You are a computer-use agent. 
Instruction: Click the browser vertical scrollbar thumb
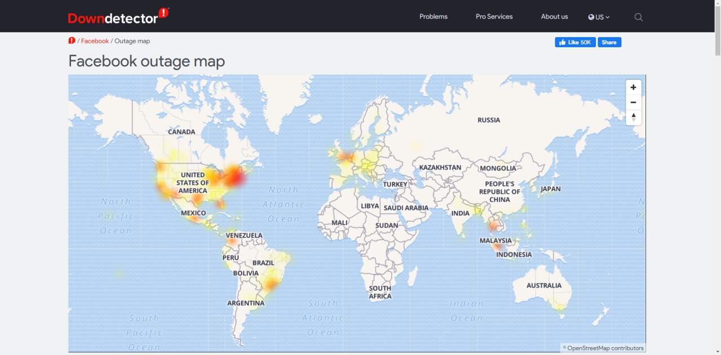(717, 31)
